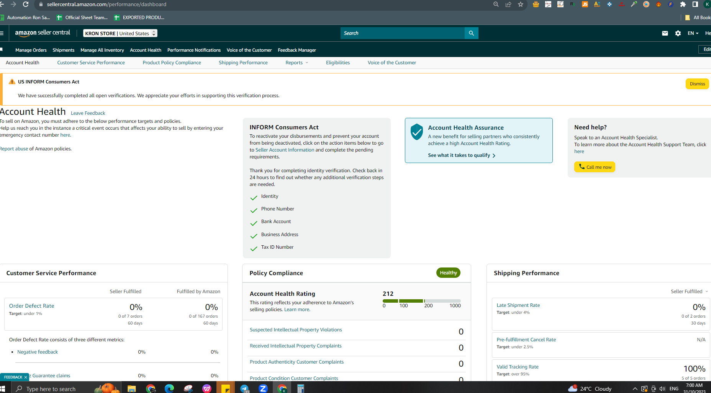Open Telegram from the taskbar
711x393 pixels.
tap(244, 388)
